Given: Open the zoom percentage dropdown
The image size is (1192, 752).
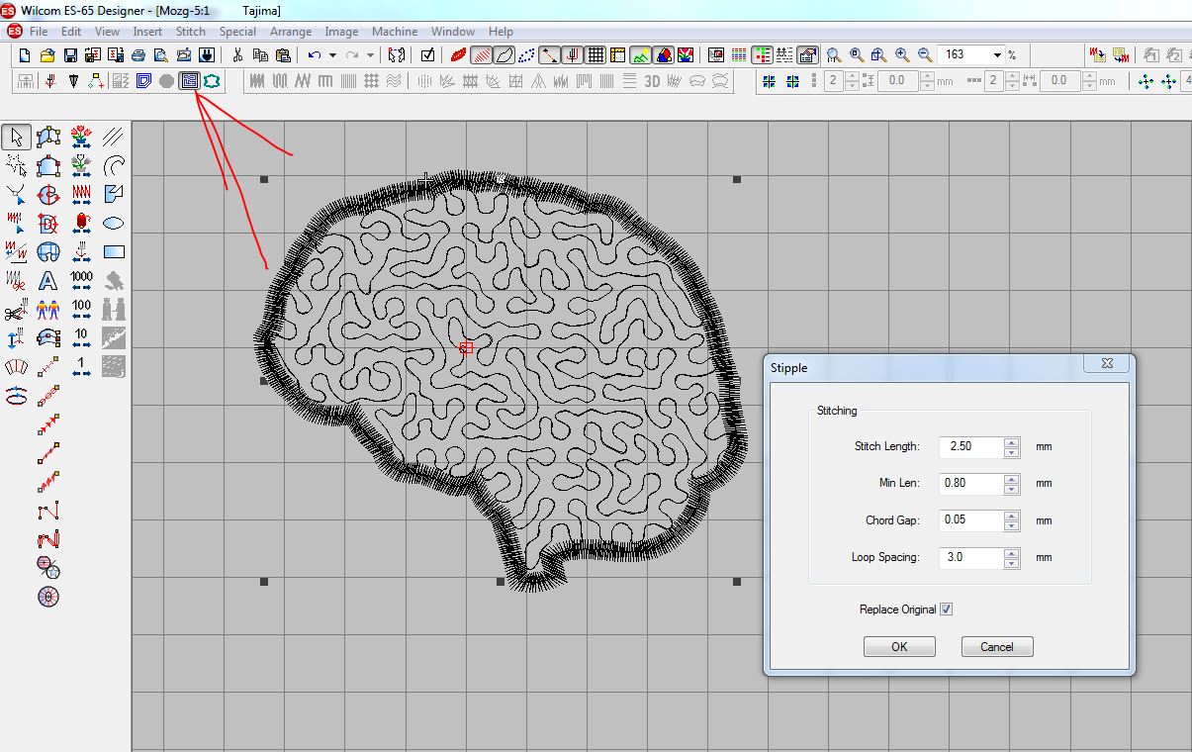Looking at the screenshot, I should coord(997,55).
